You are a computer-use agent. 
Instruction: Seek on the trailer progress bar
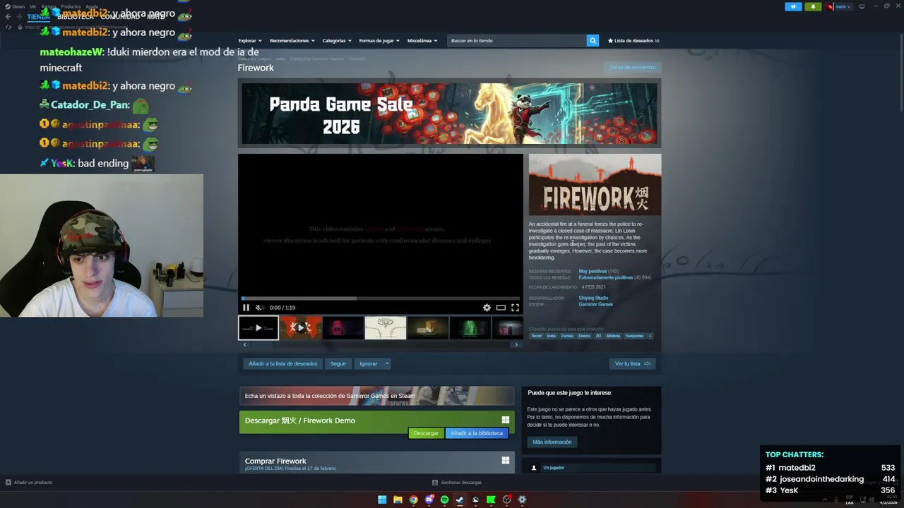(x=381, y=298)
